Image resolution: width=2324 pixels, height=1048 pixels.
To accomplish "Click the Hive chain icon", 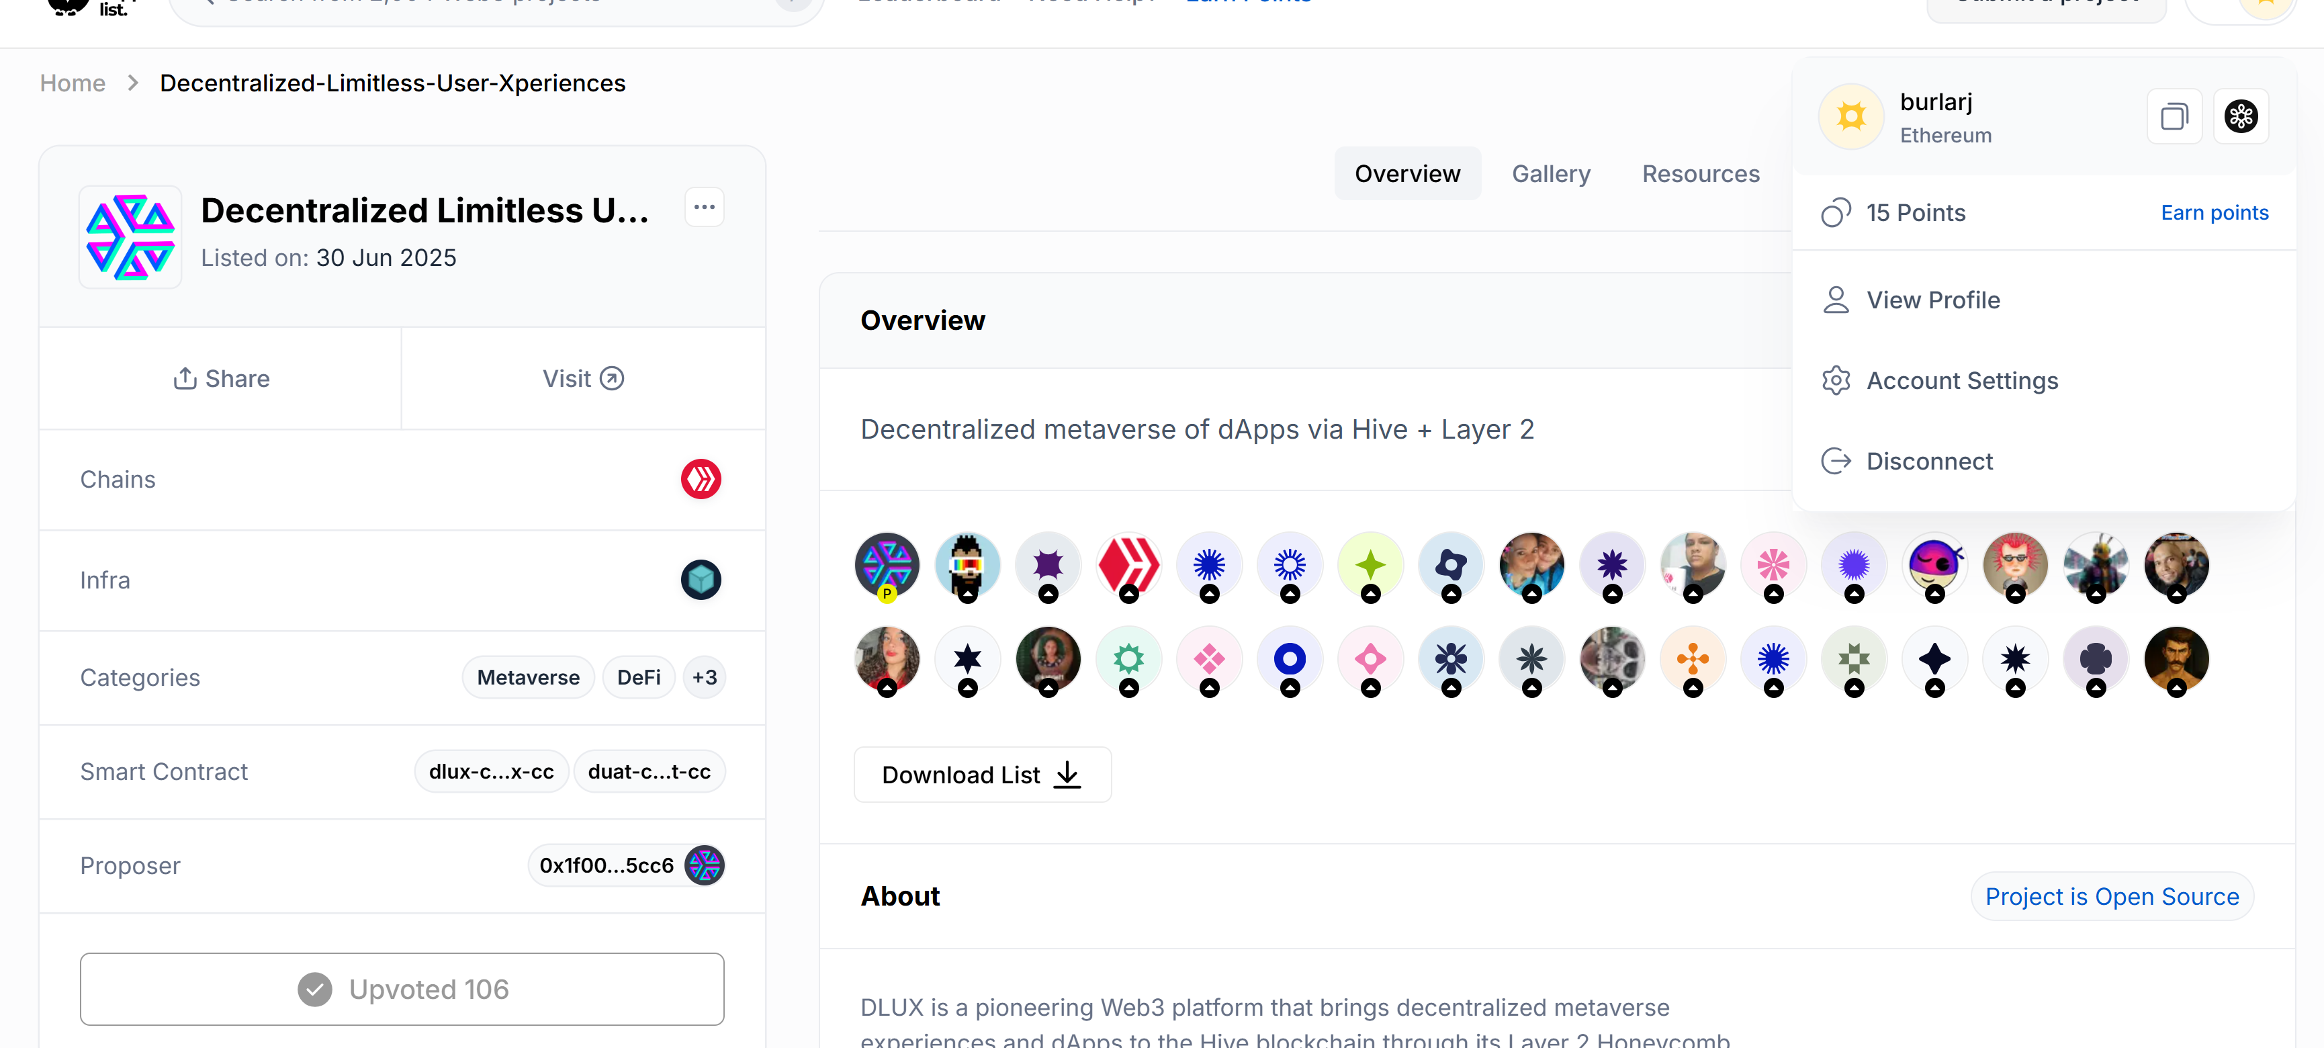I will click(700, 479).
